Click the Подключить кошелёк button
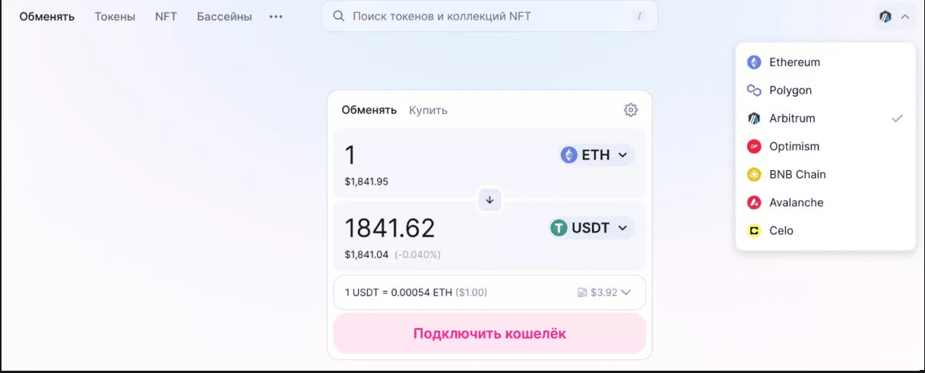This screenshot has width=925, height=373. tap(489, 333)
